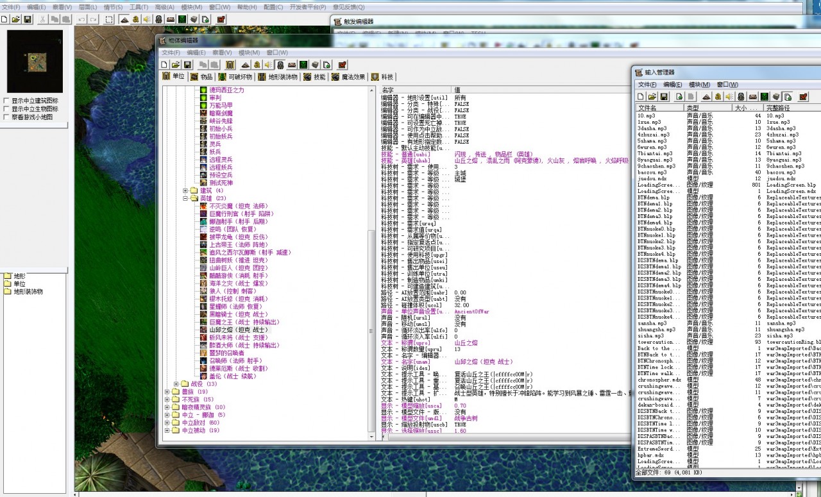Click Trigger Editor icon in Import Manager toolbar
821x497 pixels.
[718, 97]
